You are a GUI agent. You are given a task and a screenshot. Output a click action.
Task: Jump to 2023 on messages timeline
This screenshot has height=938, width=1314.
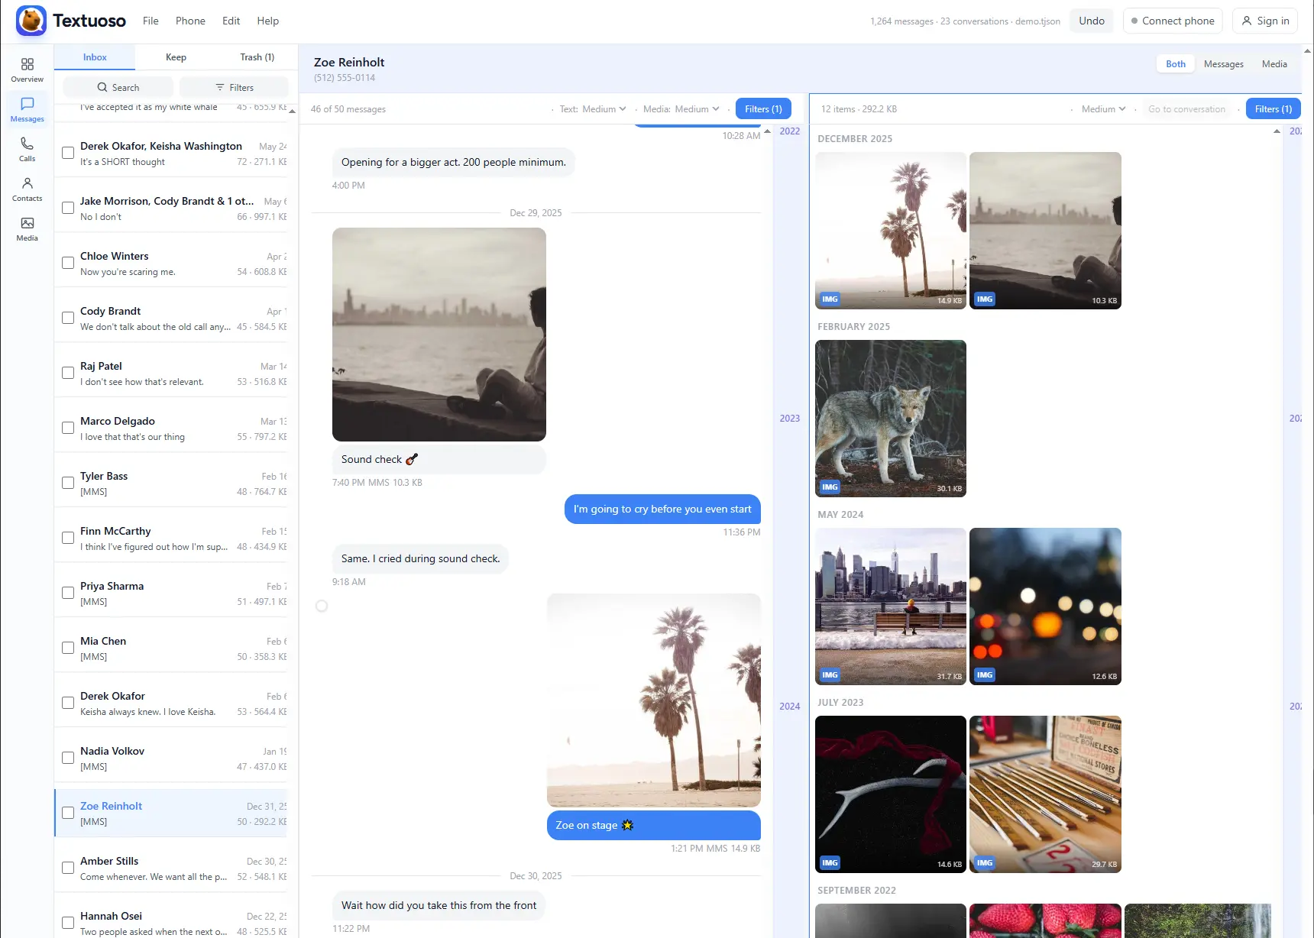click(790, 419)
